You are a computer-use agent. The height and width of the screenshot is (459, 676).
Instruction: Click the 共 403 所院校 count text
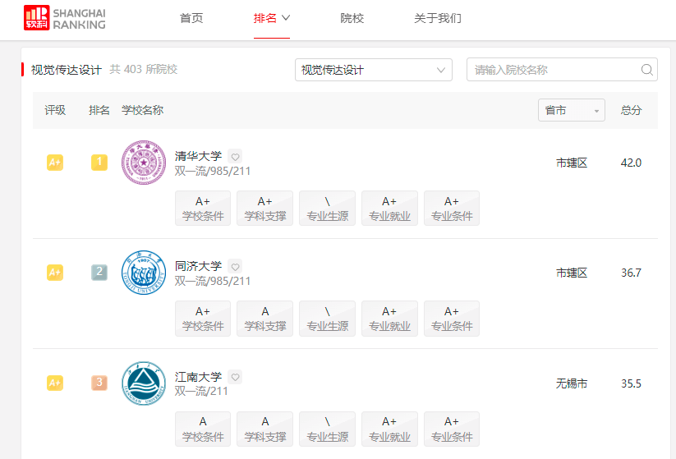[144, 70]
